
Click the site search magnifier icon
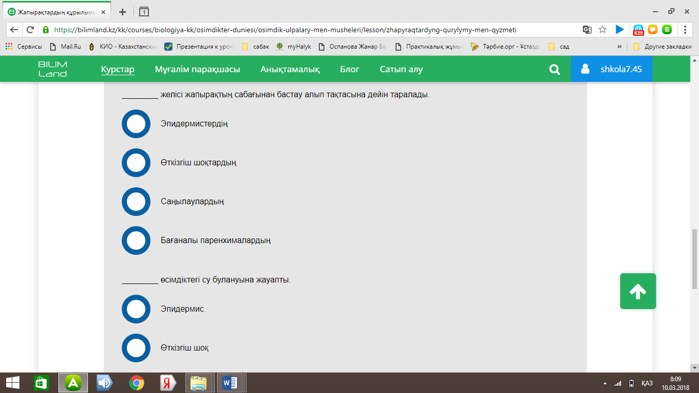[555, 69]
